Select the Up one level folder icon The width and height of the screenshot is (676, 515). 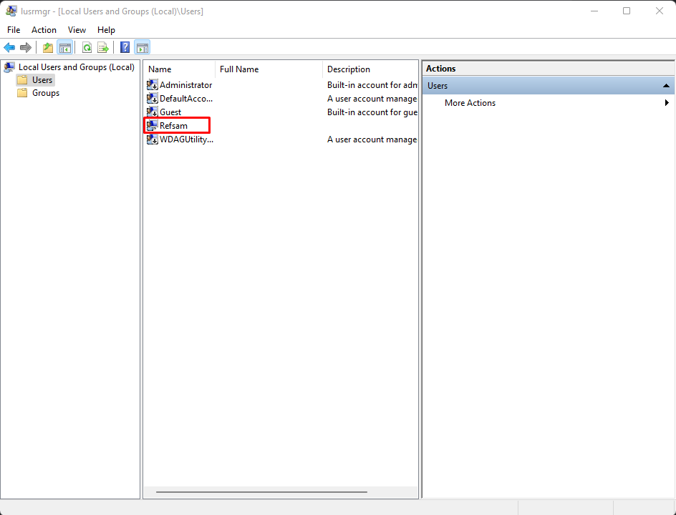(x=47, y=47)
